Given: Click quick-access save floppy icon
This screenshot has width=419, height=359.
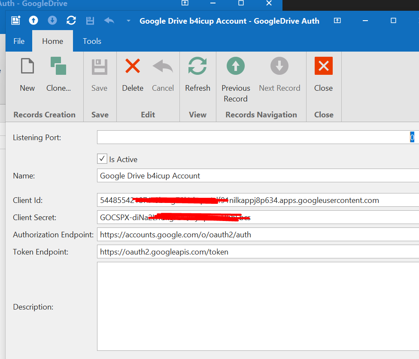Looking at the screenshot, I should click(x=90, y=20).
